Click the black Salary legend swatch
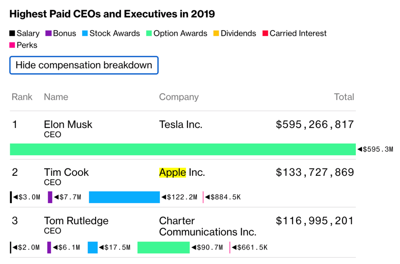The width and height of the screenshot is (400, 264). coord(12,34)
